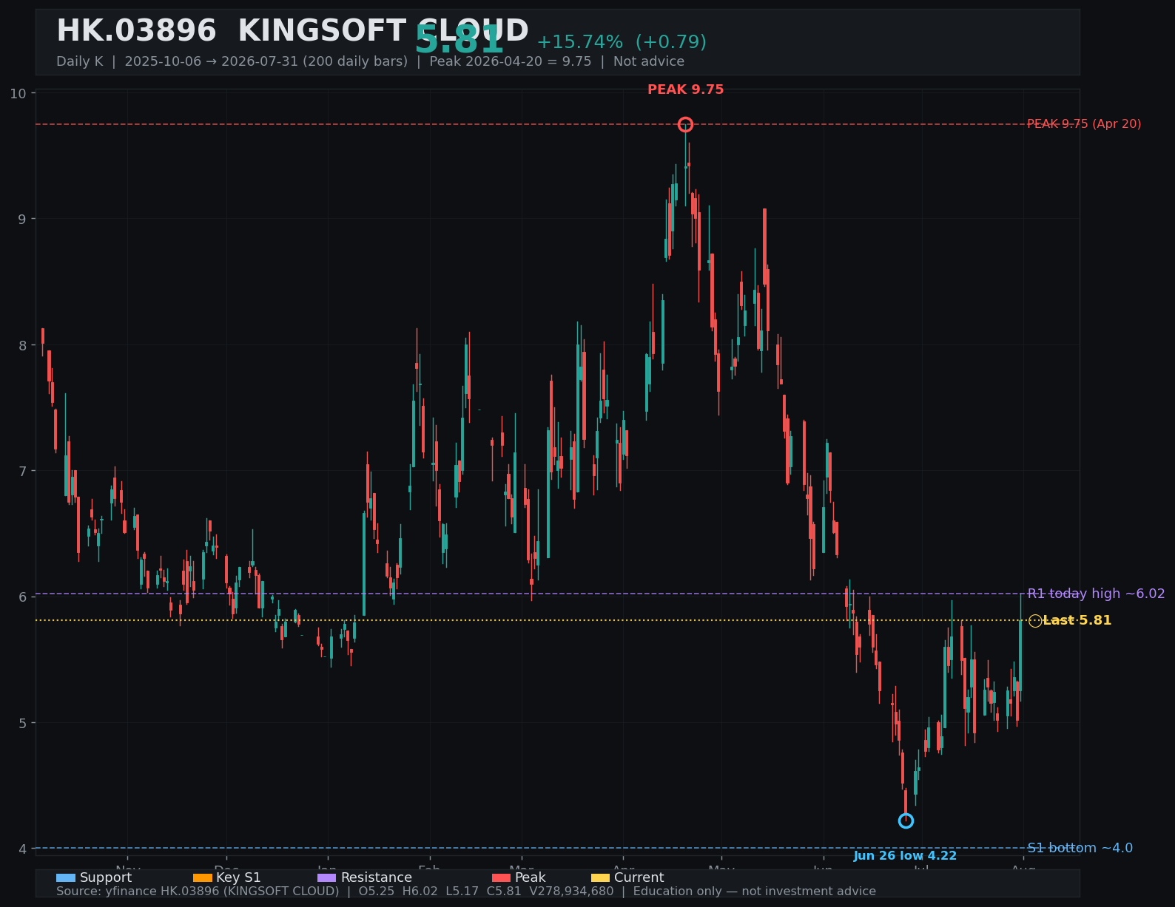This screenshot has width=1175, height=907.
Task: Click the large 5.81 price in the header
Action: coord(459,41)
